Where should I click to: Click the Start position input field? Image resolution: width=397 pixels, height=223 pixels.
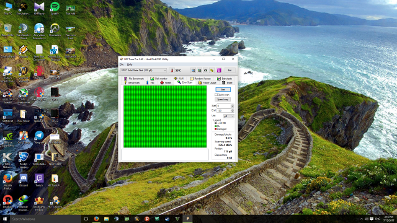tap(223, 106)
